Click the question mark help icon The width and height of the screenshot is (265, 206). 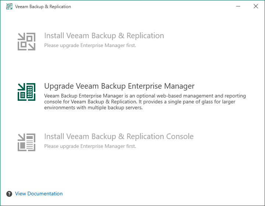tap(9, 194)
